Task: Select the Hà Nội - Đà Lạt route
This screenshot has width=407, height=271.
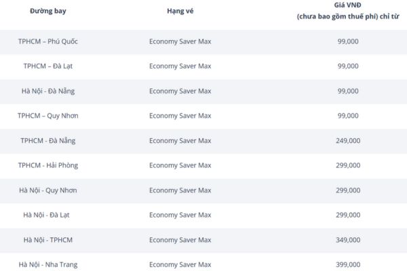Action: (46, 215)
